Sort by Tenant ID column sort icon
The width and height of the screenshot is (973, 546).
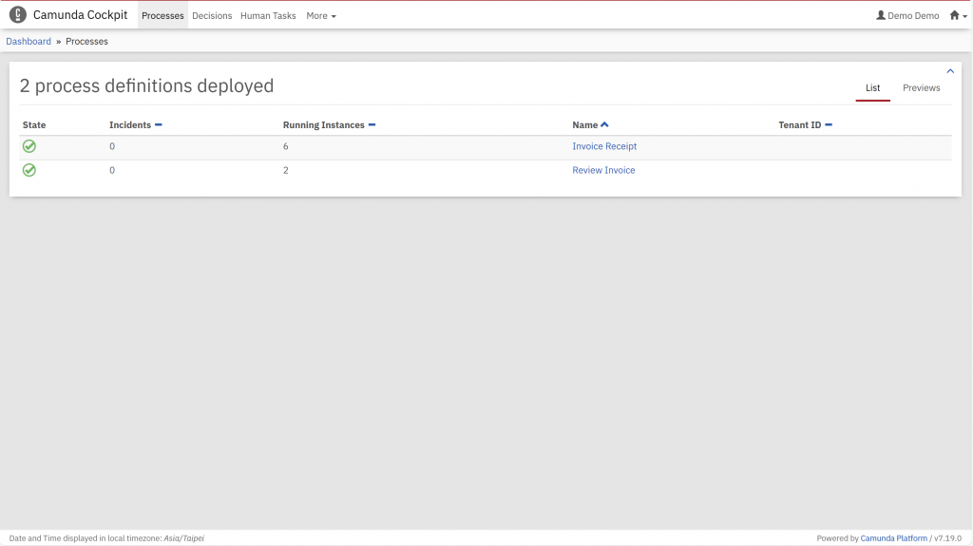(829, 124)
